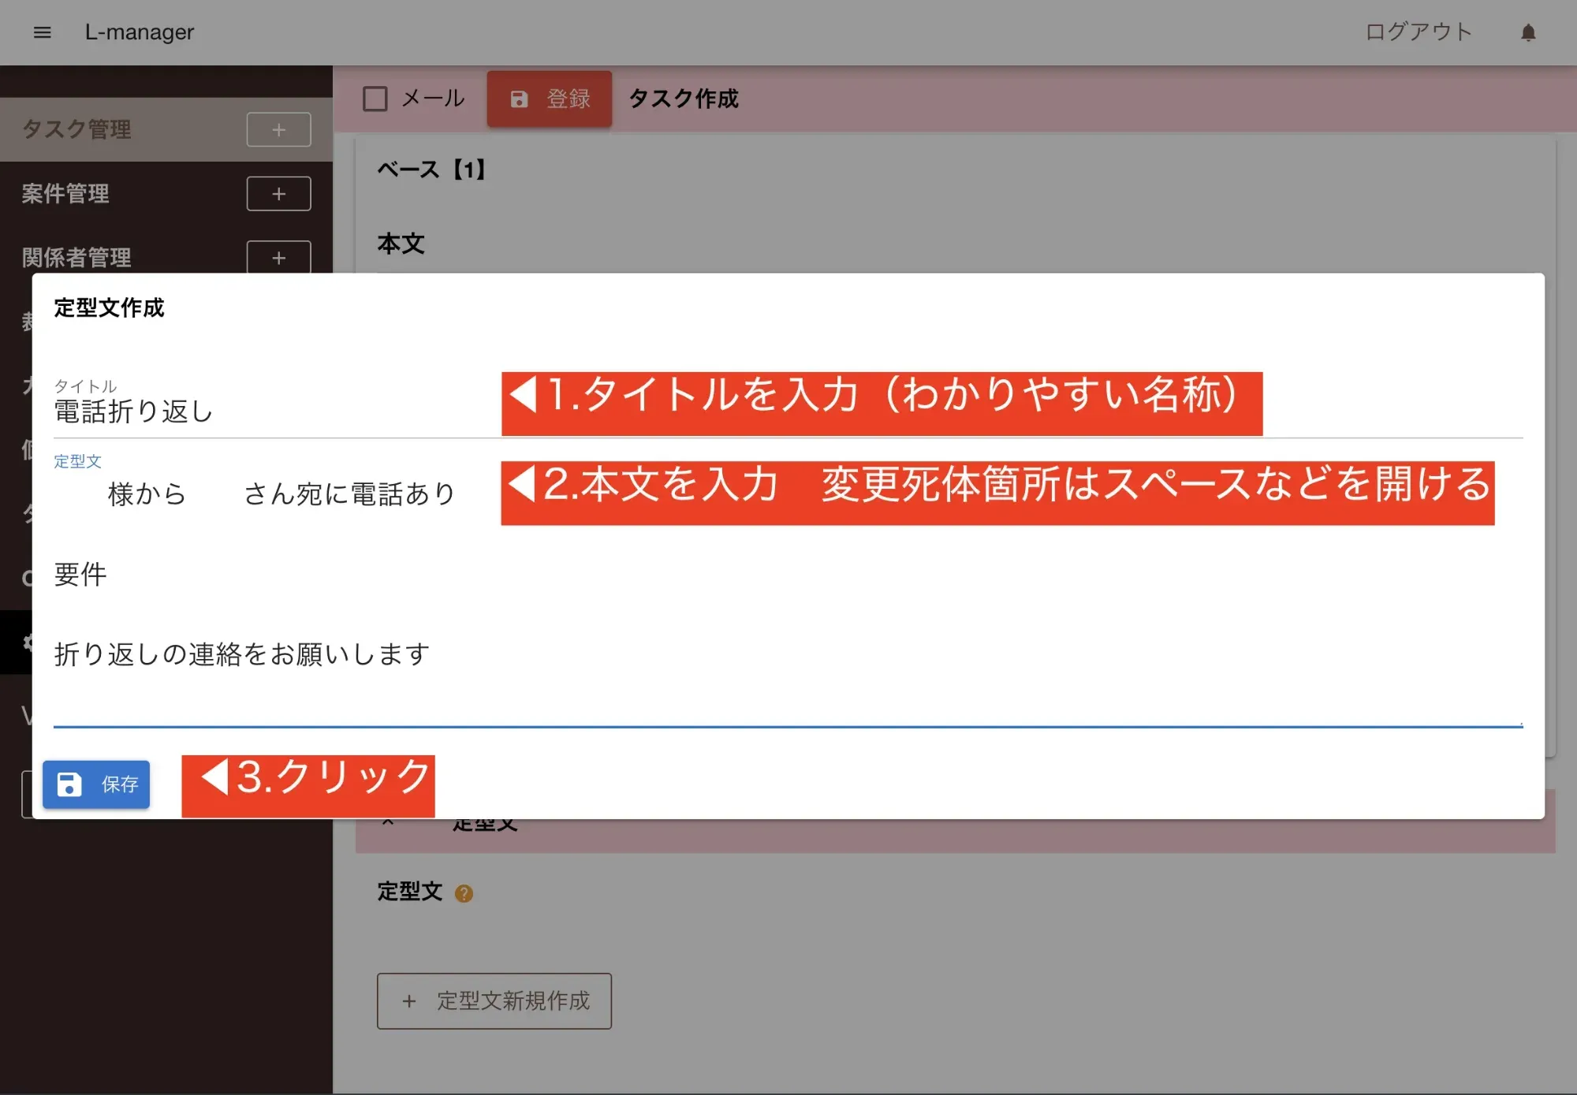Click the save icon on 登録 button
This screenshot has height=1095, width=1577.
point(519,99)
